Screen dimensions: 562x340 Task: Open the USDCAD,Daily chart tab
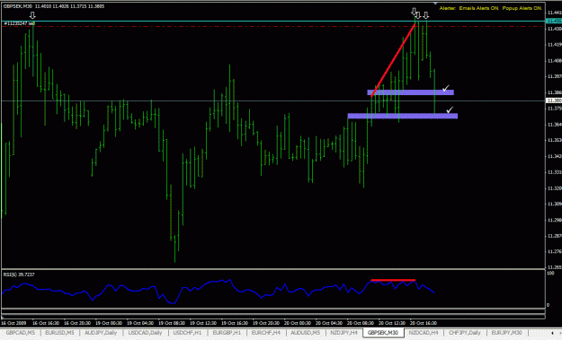tap(145, 333)
